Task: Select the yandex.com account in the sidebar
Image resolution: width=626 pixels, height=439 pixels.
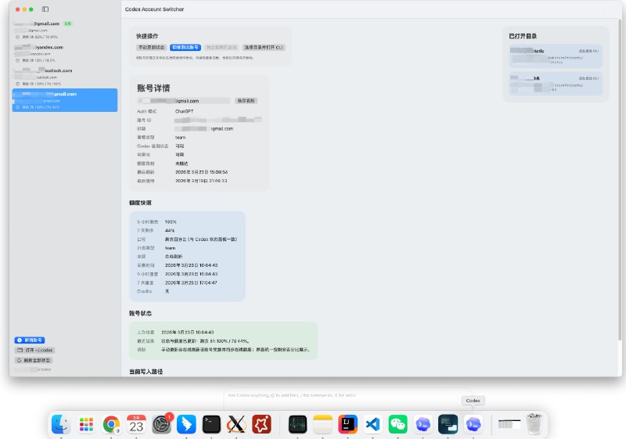Action: click(x=65, y=53)
